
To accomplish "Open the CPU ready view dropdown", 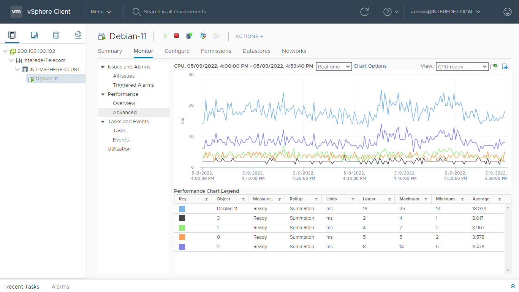I will tap(462, 67).
